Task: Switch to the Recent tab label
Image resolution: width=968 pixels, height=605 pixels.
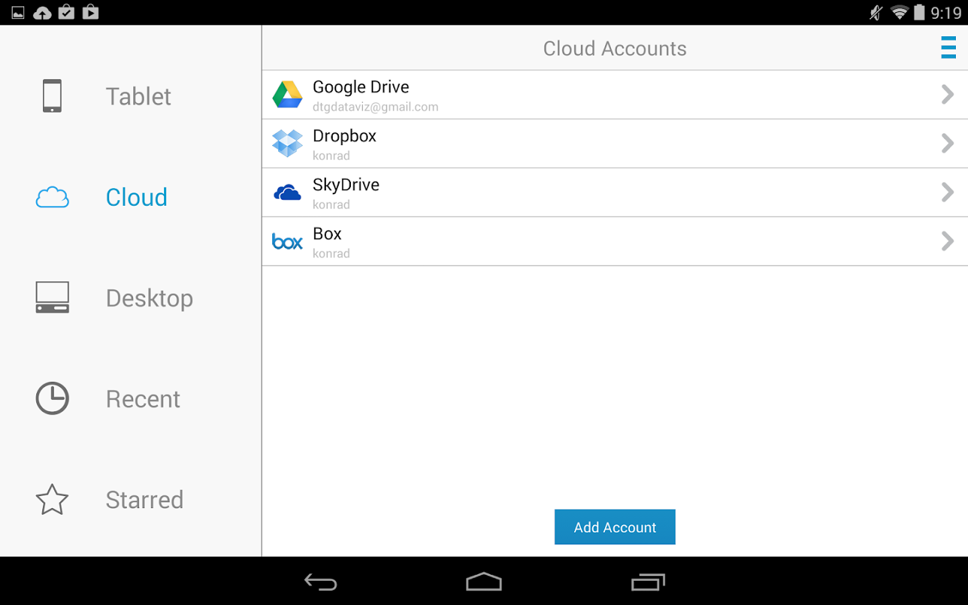Action: (x=143, y=399)
